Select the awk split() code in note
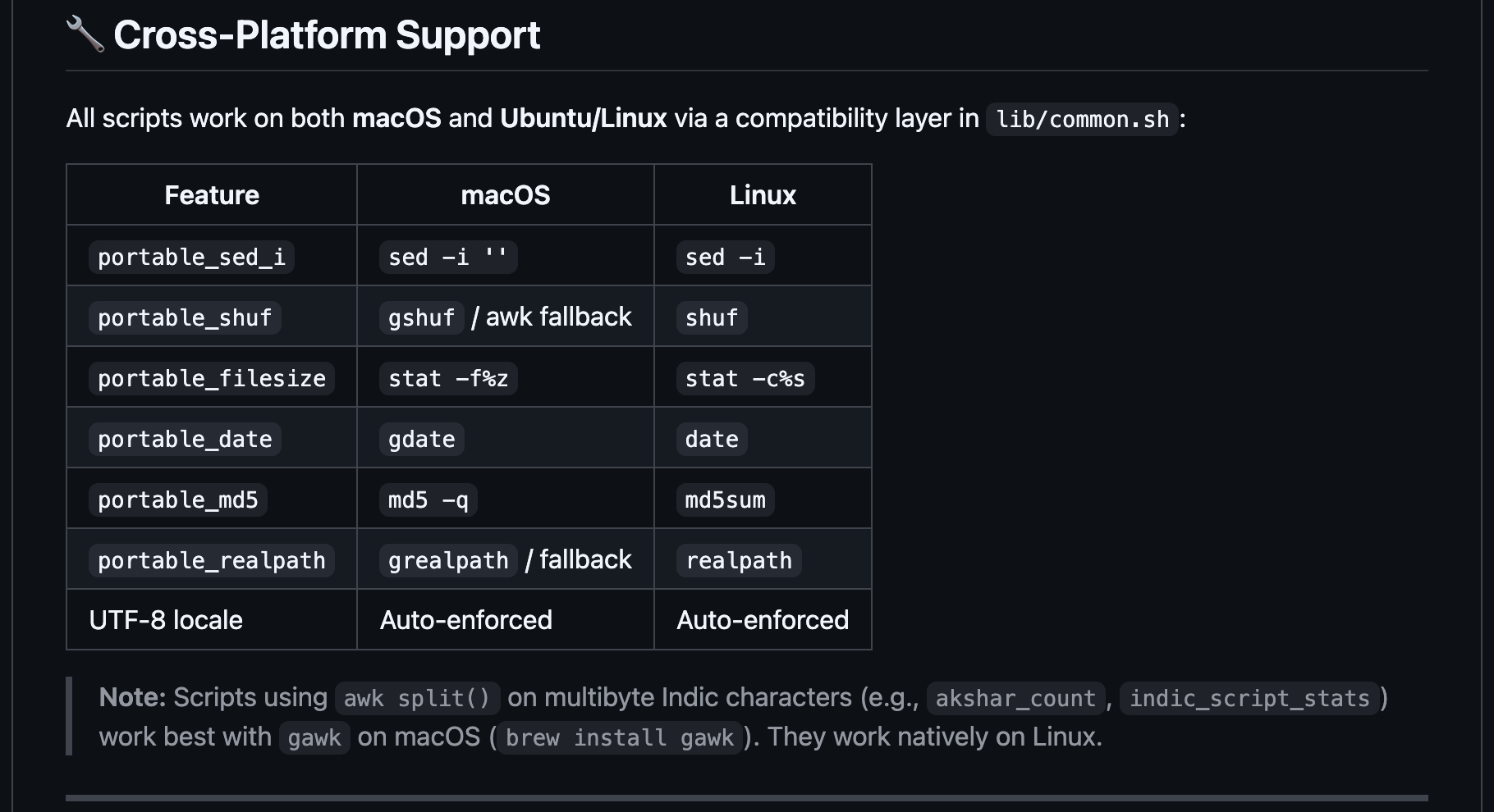Image resolution: width=1494 pixels, height=812 pixels. point(417,699)
